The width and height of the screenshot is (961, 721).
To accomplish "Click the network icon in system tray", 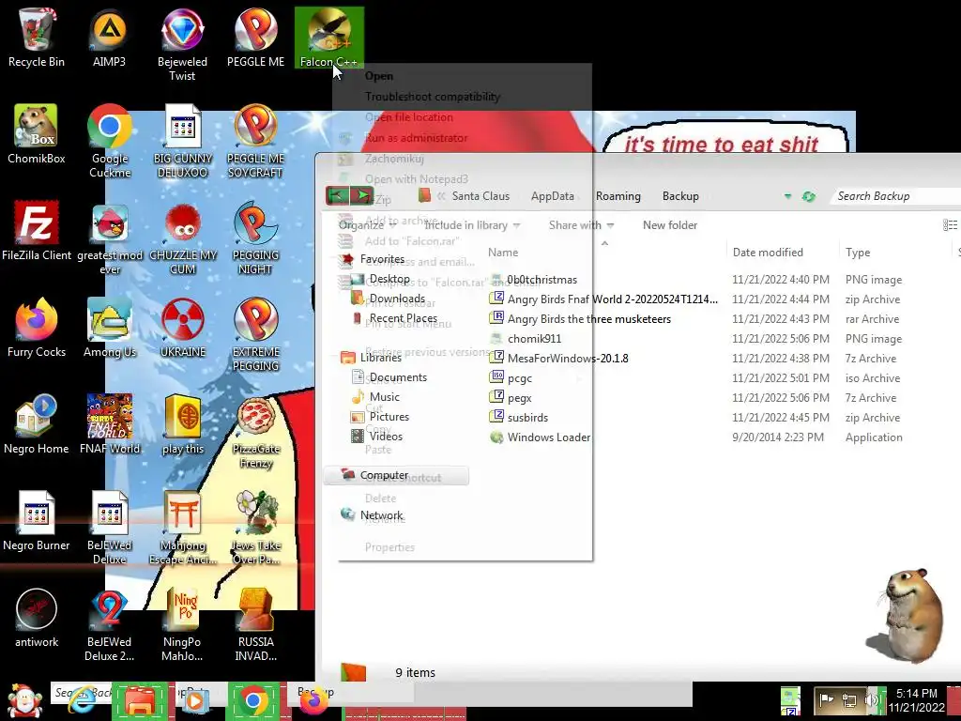I will point(849,700).
